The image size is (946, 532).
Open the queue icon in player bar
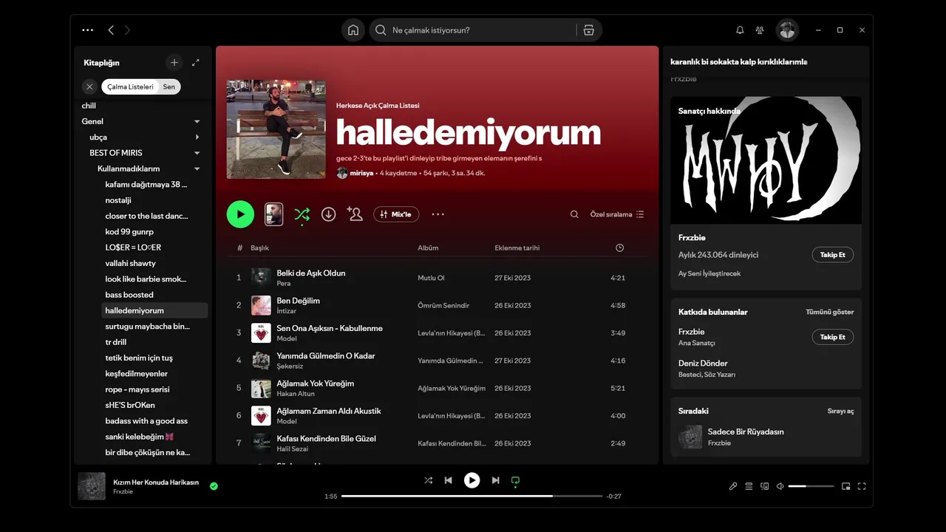click(x=749, y=486)
